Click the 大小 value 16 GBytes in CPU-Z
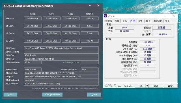This screenshot has width=181, height=103. point(124,31)
